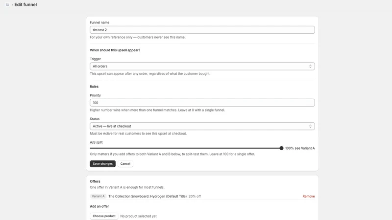This screenshot has width=392, height=220.
Task: Open the Trigger dropdown set to All orders
Action: (202, 66)
